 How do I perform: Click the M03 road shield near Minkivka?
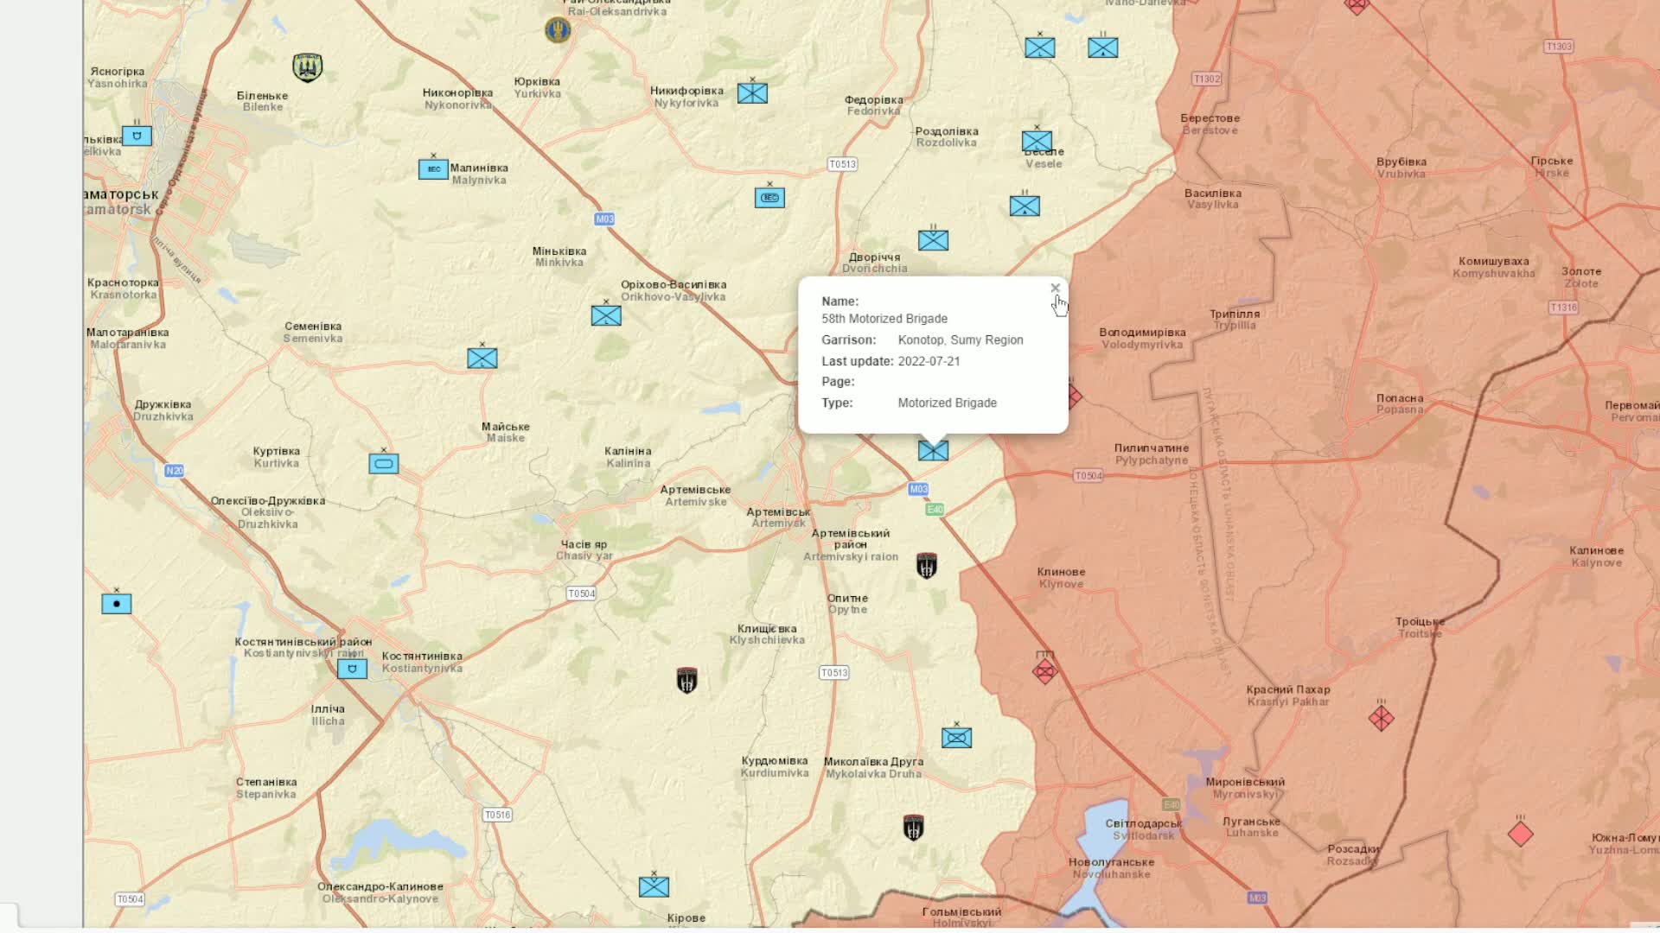coord(604,219)
